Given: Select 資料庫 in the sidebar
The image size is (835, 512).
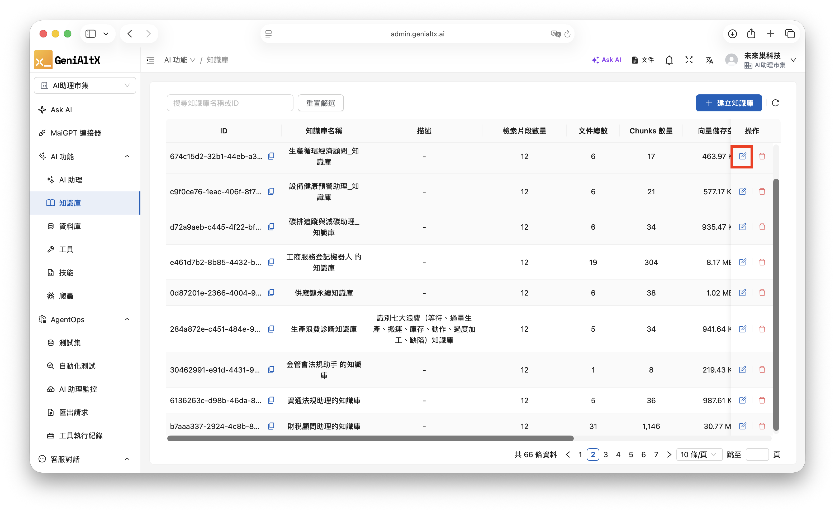Looking at the screenshot, I should coord(70,226).
